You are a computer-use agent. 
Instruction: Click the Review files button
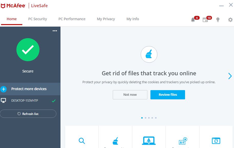pos(168,95)
